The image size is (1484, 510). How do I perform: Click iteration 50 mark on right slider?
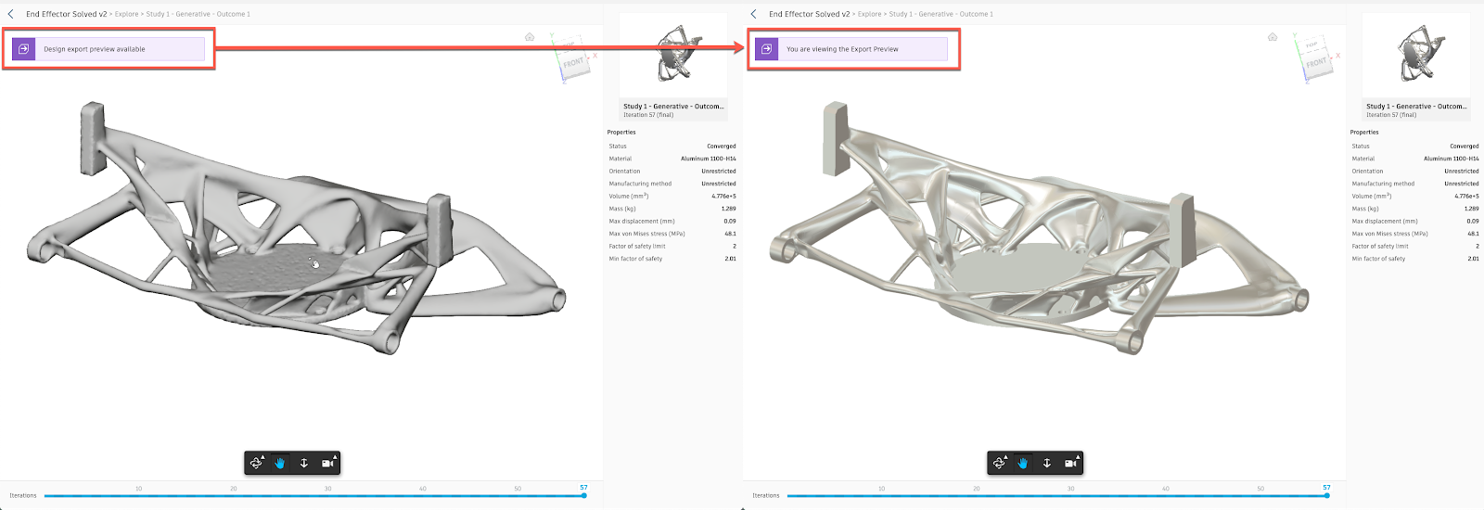pyautogui.click(x=1260, y=489)
